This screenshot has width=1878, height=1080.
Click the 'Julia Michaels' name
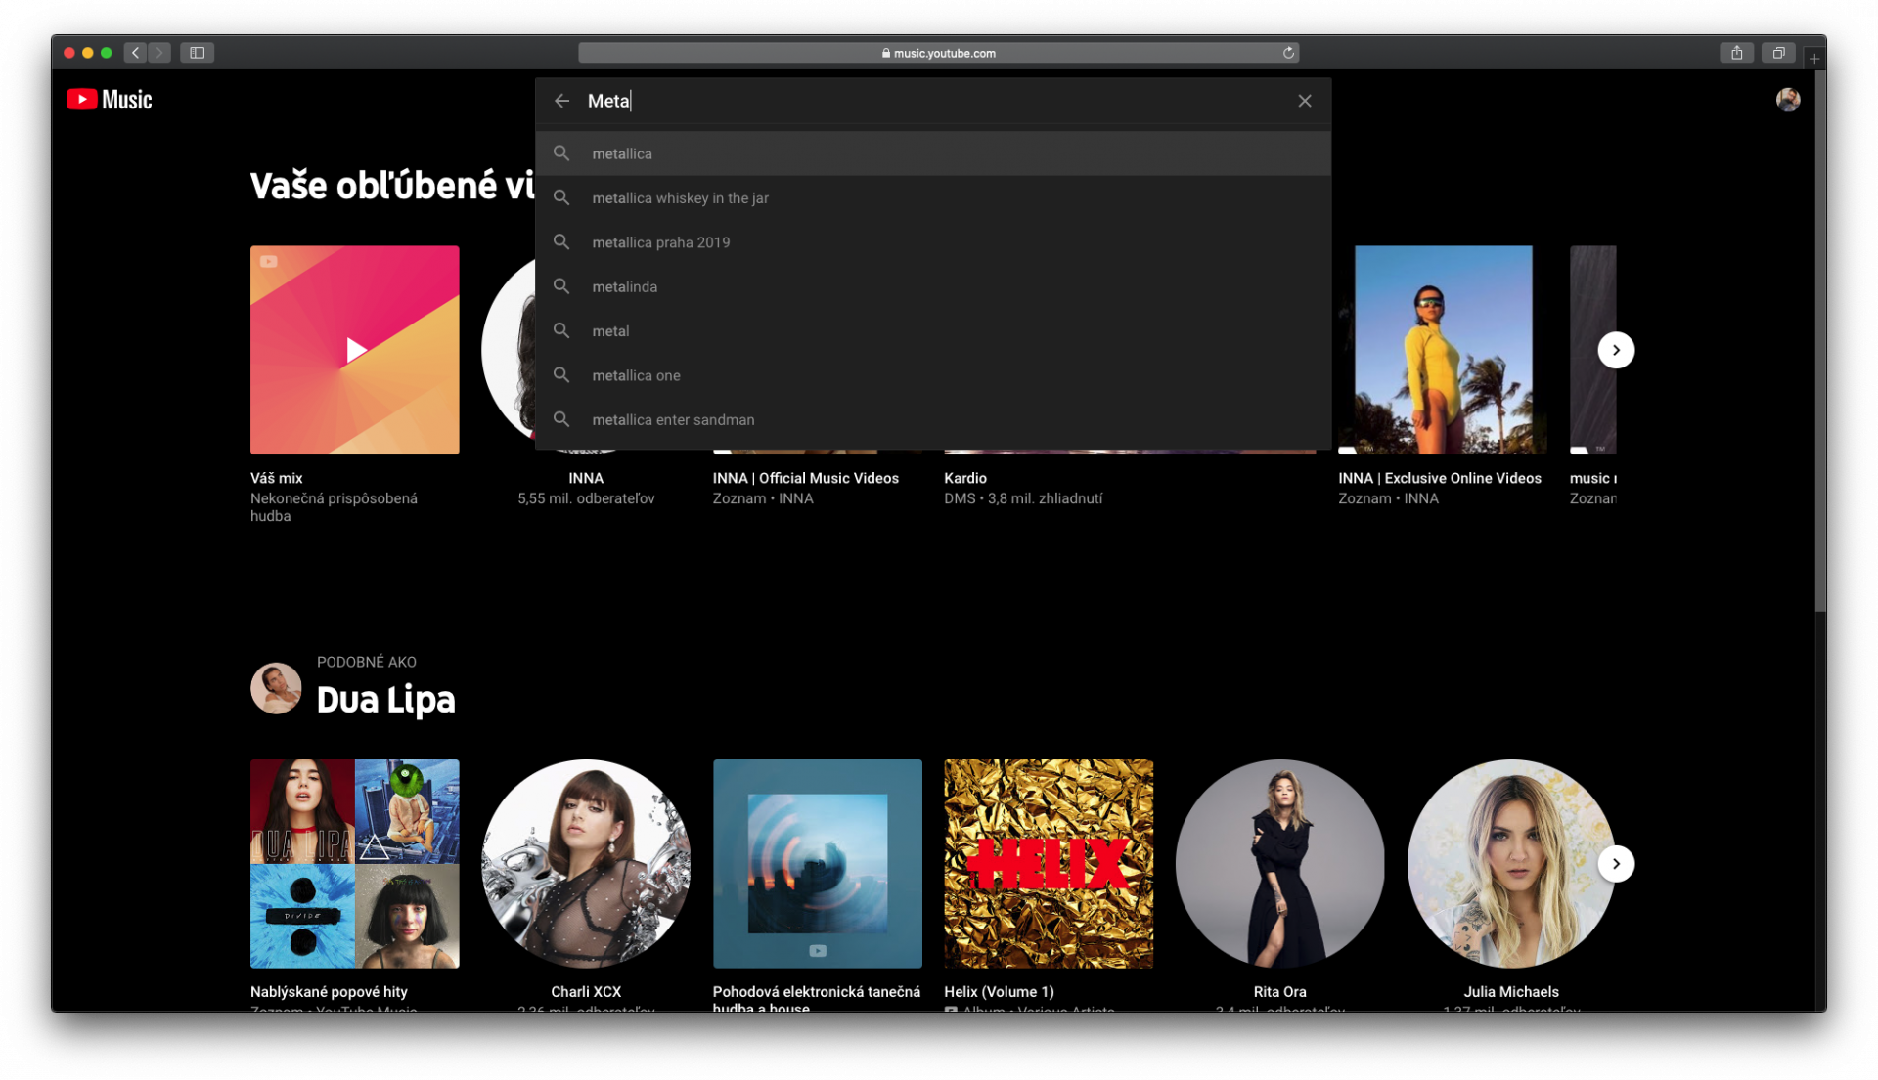(x=1511, y=991)
